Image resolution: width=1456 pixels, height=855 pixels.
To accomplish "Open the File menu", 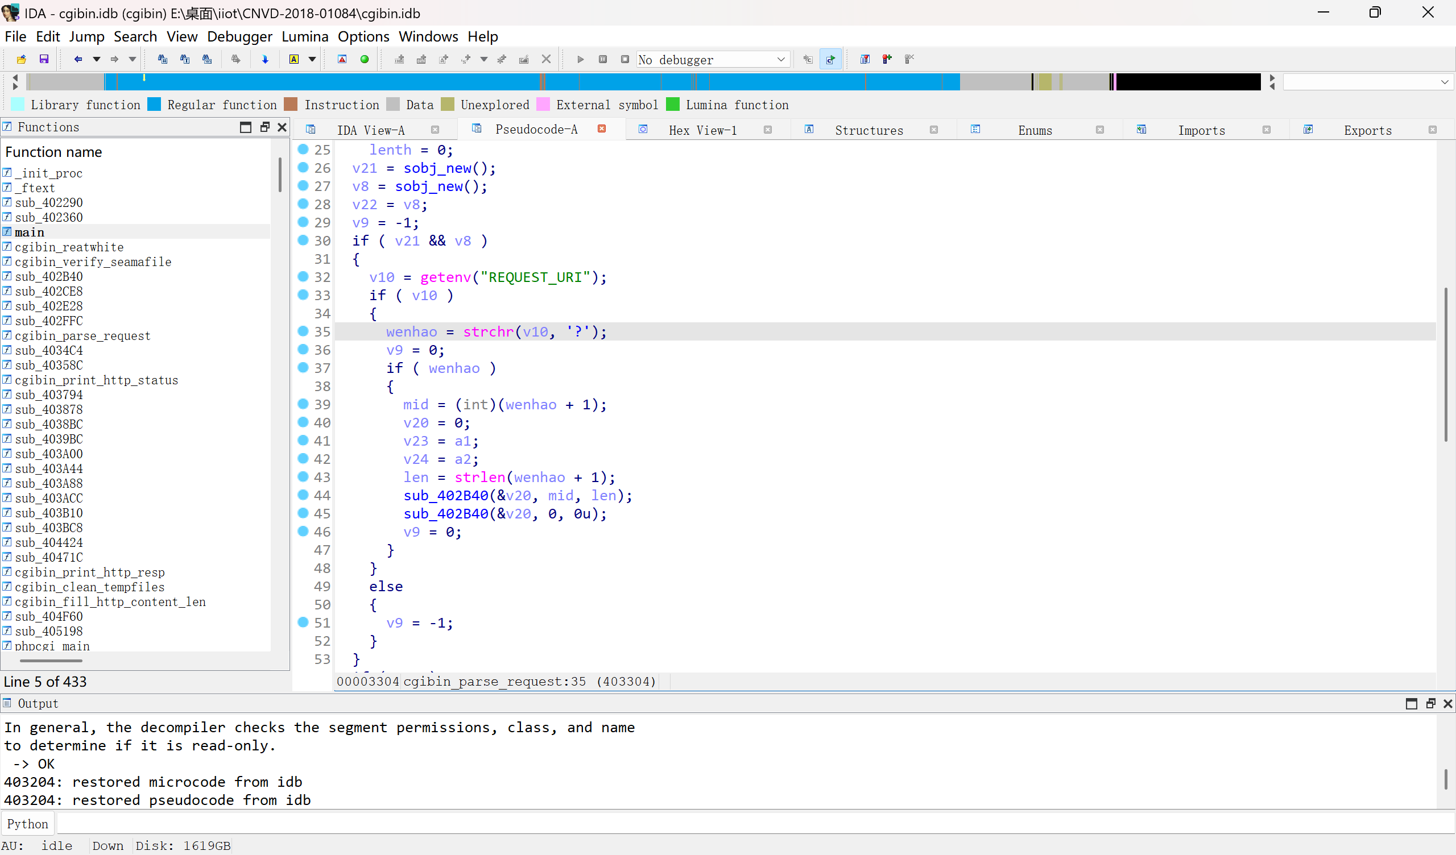I will [x=15, y=36].
